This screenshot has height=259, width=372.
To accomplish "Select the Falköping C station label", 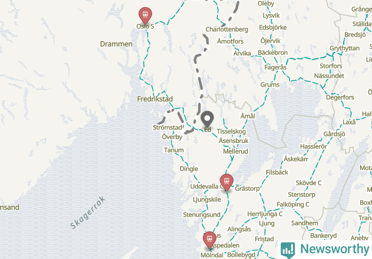I will (x=293, y=204).
